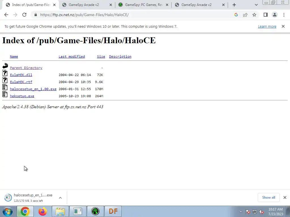Screen dimensions: 290x217
Task: Download EulaHEK.dll file
Action: pos(21,75)
